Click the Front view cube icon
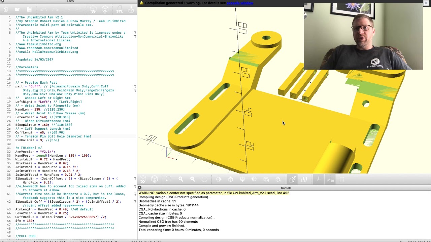Image resolution: width=431 pixels, height=242 pixels. tap(266, 179)
